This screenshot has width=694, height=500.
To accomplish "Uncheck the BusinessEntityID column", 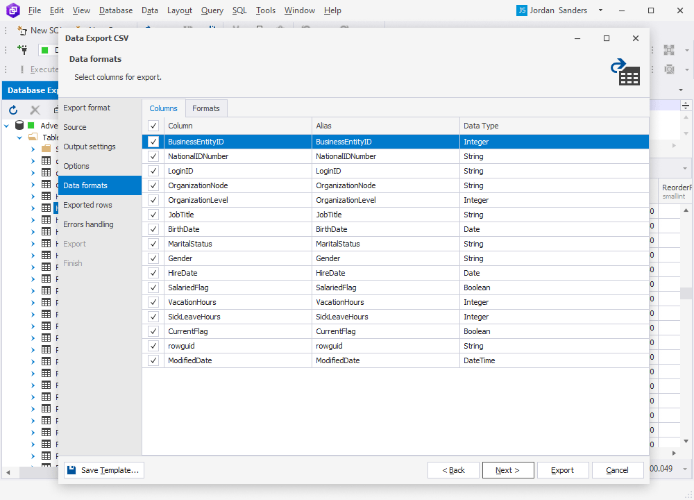I will (152, 142).
